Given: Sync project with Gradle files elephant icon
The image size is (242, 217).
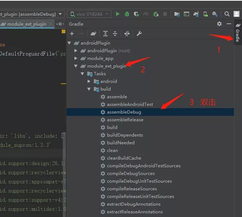Looking at the screenshot, I should coord(196,14).
